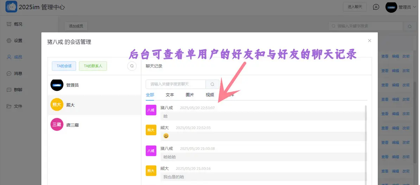This screenshot has width=420, height=185.
Task: Switch to TA的联系人 tab
Action: (93, 66)
